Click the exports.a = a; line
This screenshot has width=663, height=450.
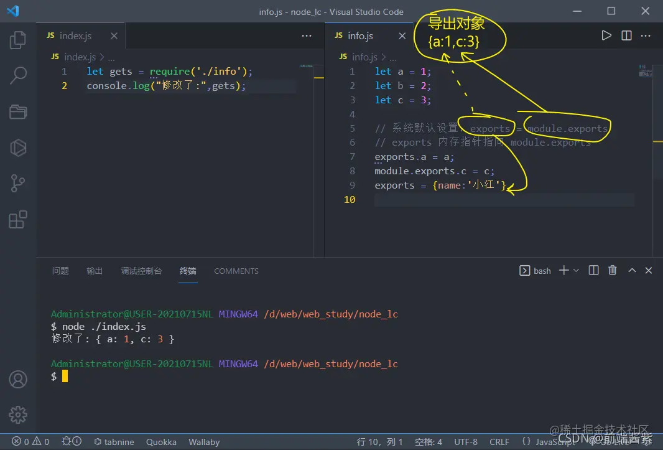pyautogui.click(x=414, y=157)
